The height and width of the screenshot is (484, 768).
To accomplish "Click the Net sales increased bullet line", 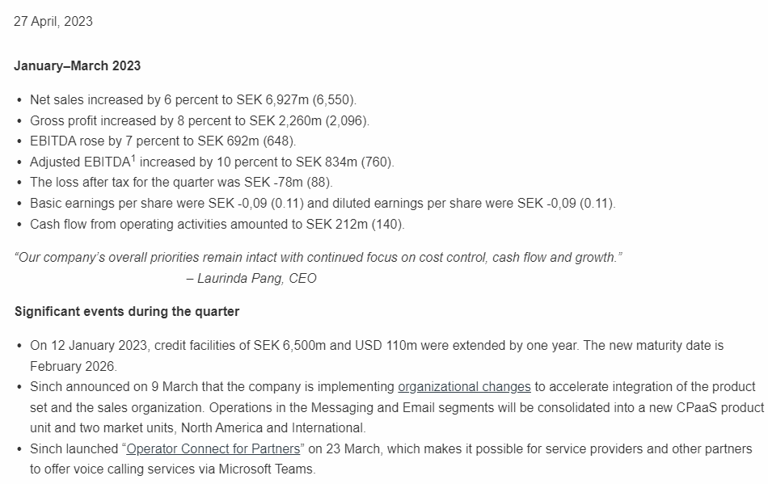I will [192, 100].
